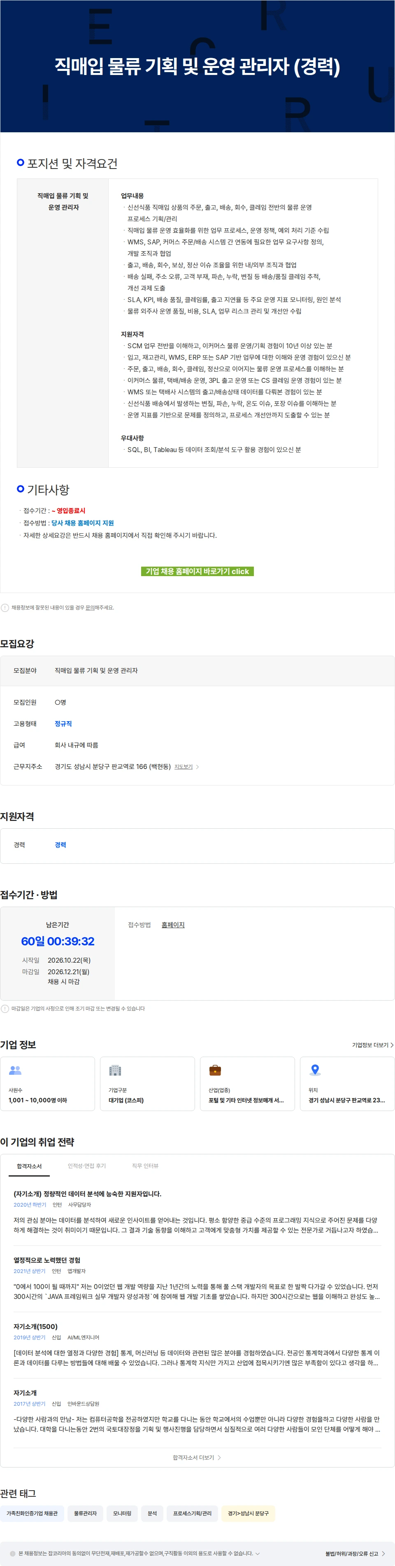Click the 경기 성남시 분당구 판교역로 location text
The image size is (395, 1566).
(346, 1100)
